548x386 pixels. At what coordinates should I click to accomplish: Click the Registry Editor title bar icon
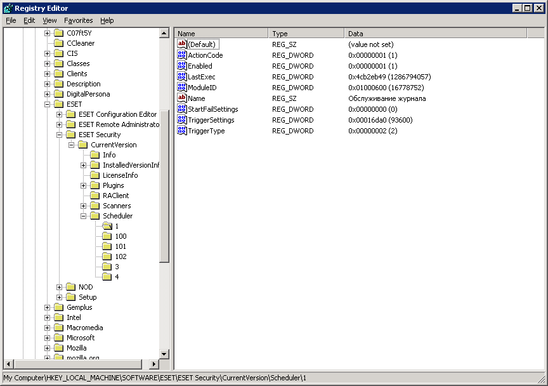click(x=8, y=8)
